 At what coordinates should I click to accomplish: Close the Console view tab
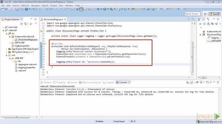[129, 83]
